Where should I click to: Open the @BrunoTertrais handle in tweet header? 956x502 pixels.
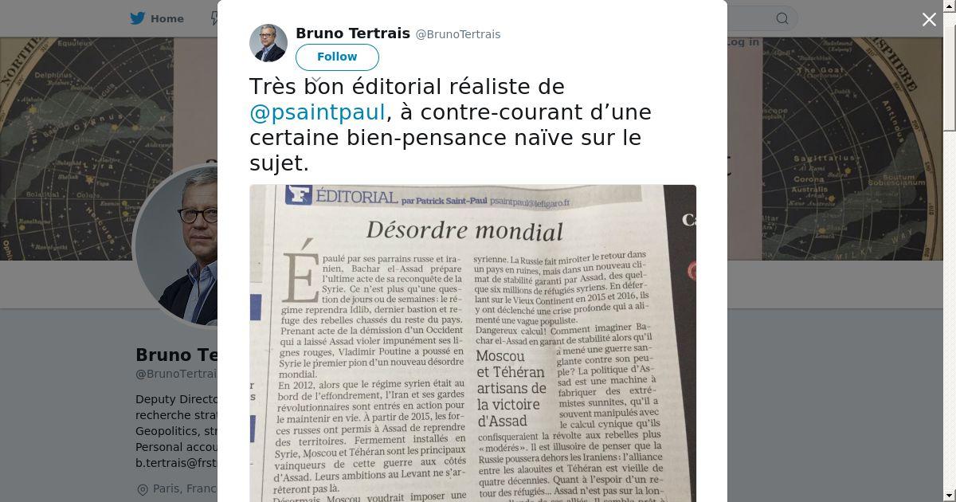click(458, 34)
